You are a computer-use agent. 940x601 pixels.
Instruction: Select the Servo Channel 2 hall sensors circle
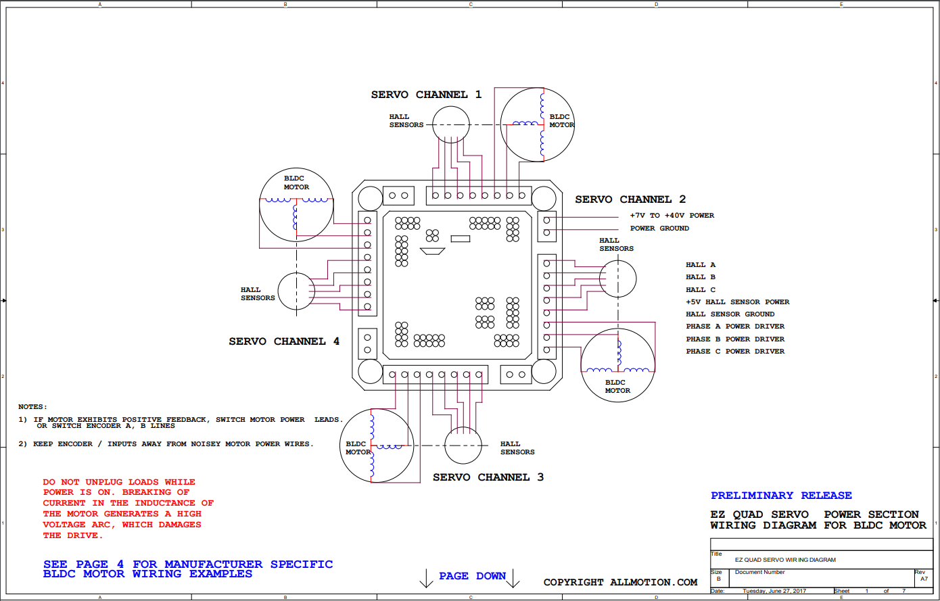[x=618, y=279]
